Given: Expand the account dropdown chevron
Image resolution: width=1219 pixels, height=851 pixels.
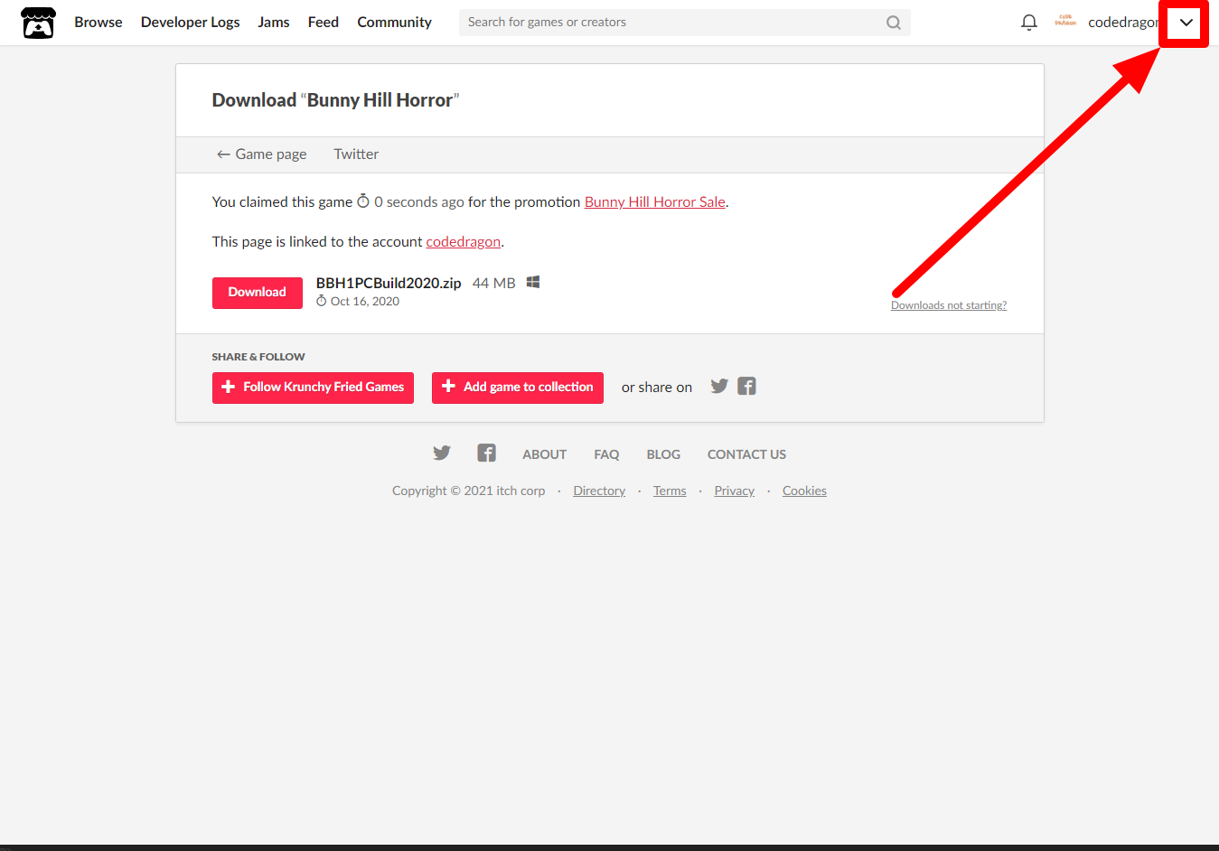Looking at the screenshot, I should (1186, 23).
